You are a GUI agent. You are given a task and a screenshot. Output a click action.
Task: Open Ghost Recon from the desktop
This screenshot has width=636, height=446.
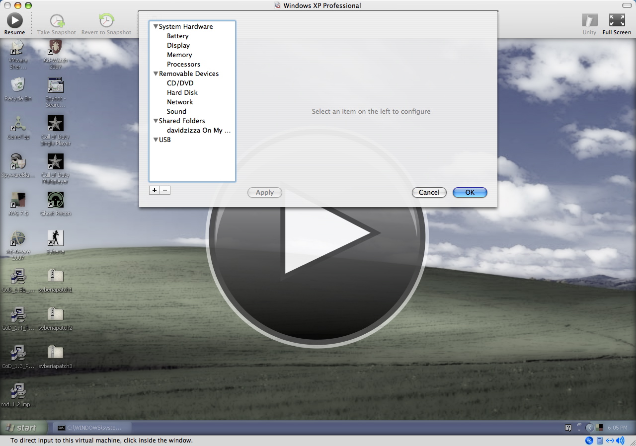point(55,199)
